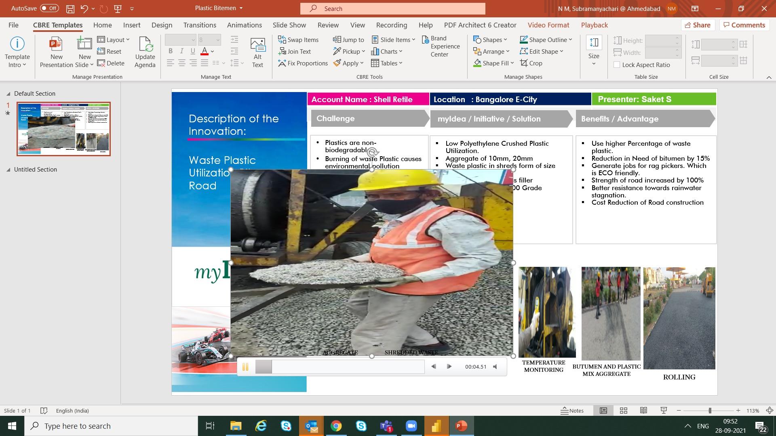The width and height of the screenshot is (776, 436).
Task: Switch to Video Format tab
Action: (548, 25)
